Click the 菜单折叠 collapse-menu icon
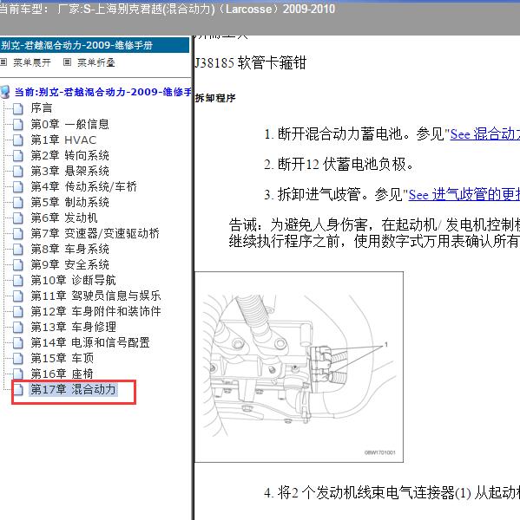Viewport: 520px width, 520px height. pos(67,62)
